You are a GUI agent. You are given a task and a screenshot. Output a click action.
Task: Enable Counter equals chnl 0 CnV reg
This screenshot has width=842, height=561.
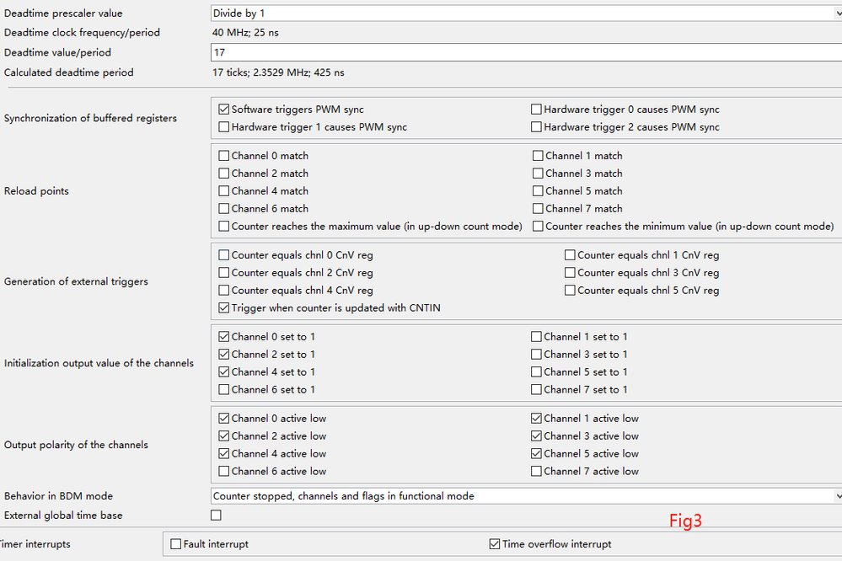224,255
